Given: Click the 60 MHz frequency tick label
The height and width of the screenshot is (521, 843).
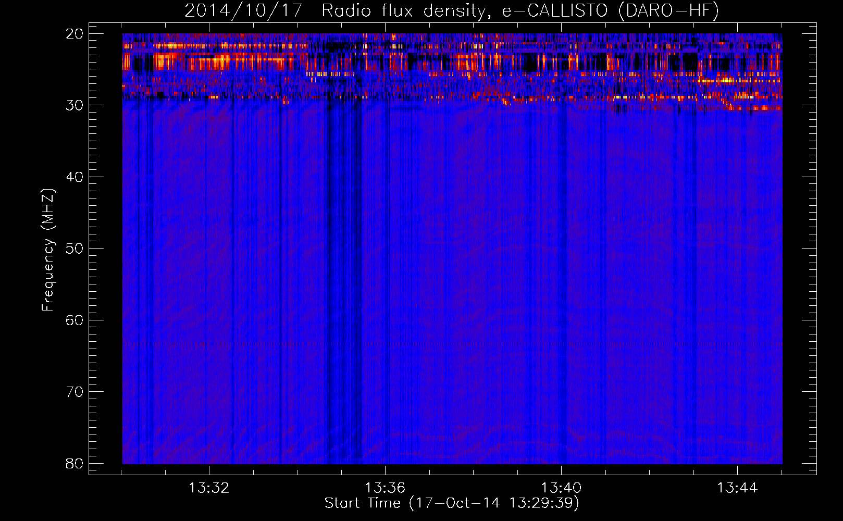Looking at the screenshot, I should coord(75,320).
